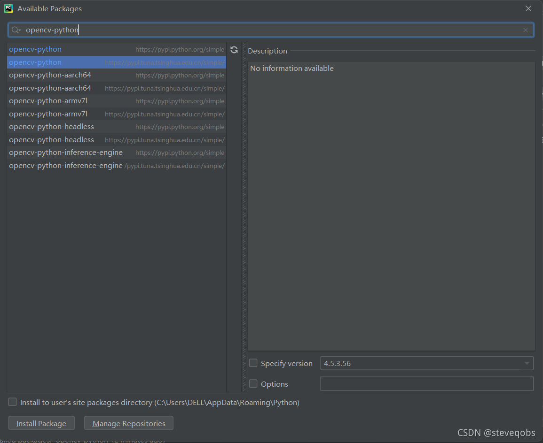Select opencv-python from pypi.python.org
The width and height of the screenshot is (543, 443).
(117, 49)
